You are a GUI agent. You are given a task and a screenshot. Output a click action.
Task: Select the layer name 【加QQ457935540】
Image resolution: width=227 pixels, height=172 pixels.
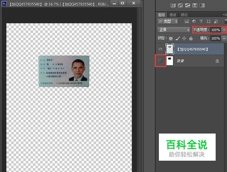192,49
